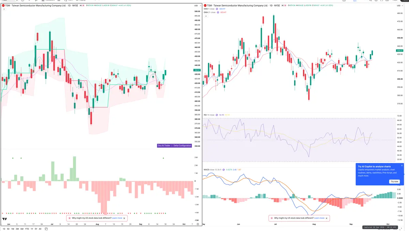Select 5Y time range
The height and width of the screenshot is (231, 409).
36,229
